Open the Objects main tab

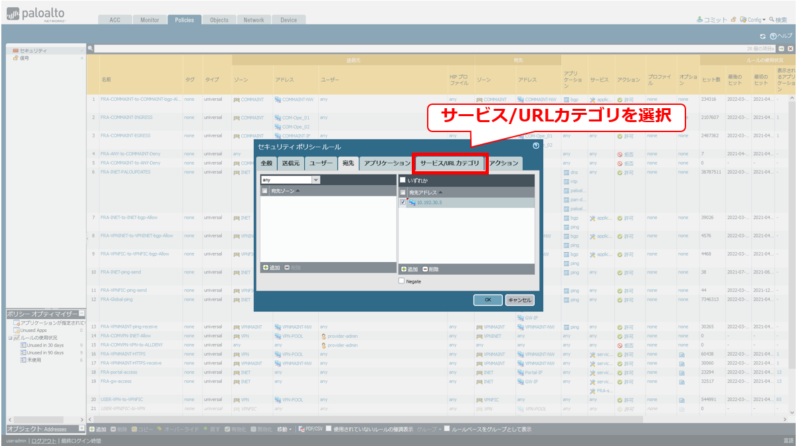(x=219, y=20)
